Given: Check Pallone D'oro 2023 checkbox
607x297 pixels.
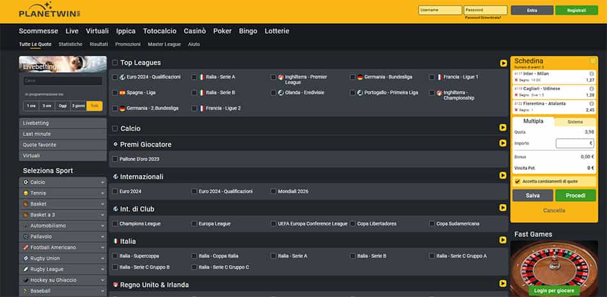Looking at the screenshot, I should click(x=115, y=159).
